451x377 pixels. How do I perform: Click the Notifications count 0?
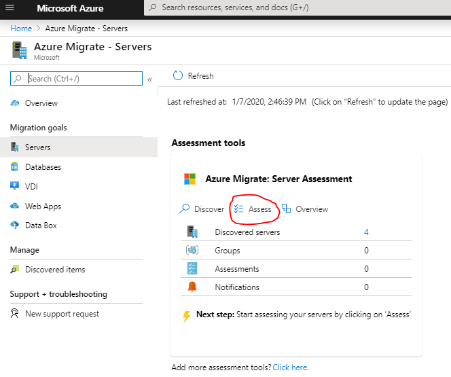point(366,287)
